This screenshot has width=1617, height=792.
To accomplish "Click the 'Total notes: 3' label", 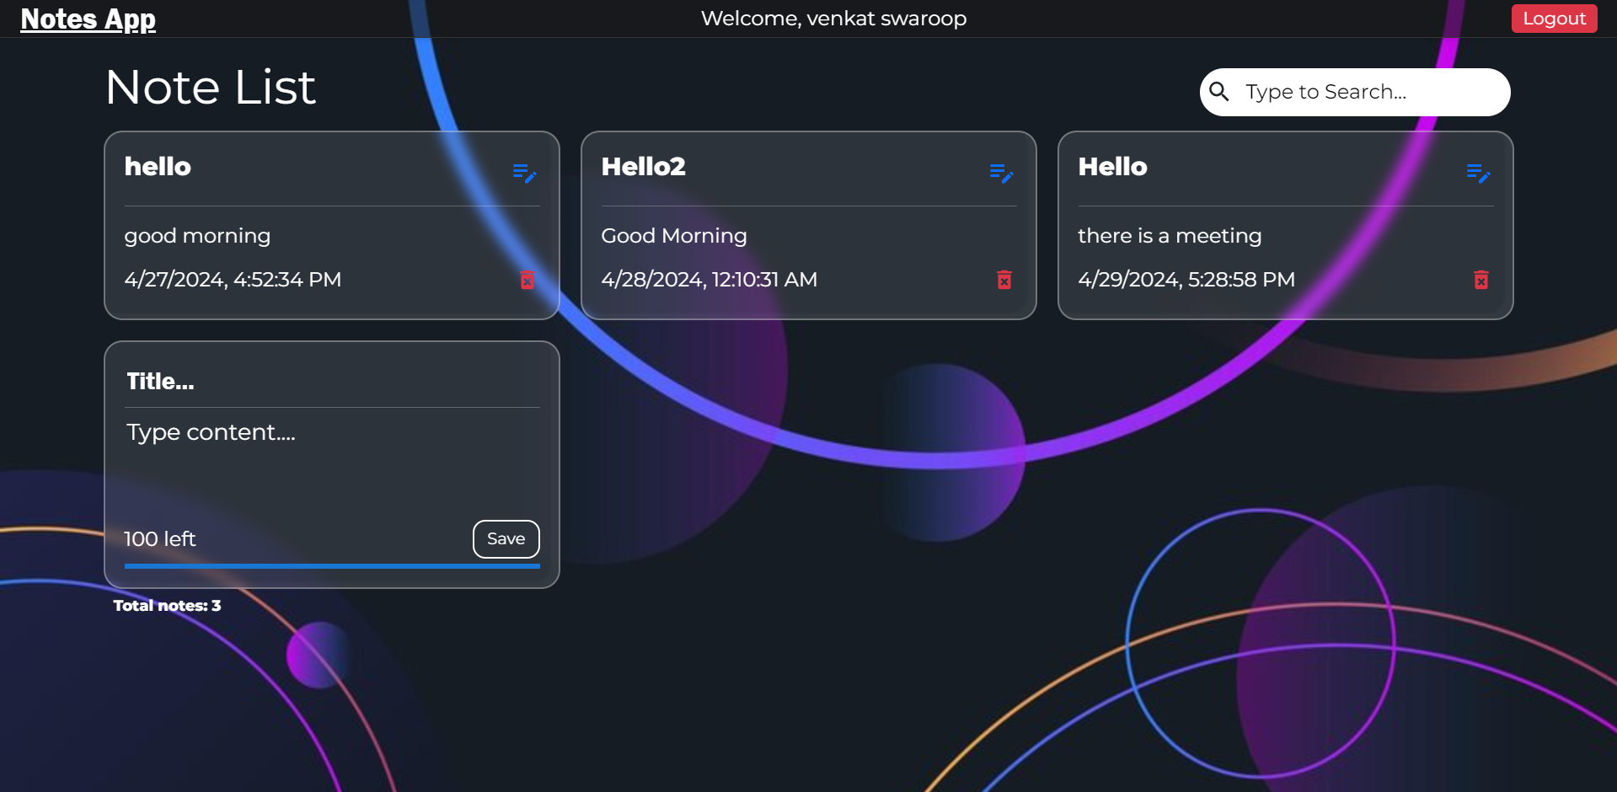I will click(167, 606).
